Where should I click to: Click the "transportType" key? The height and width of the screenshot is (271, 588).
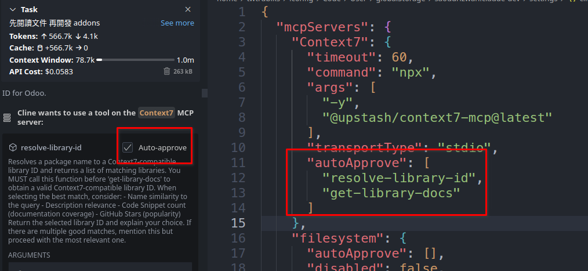[x=365, y=147]
